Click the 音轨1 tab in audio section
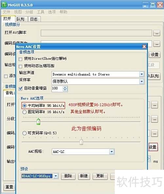Image resolution: width=164 pixels, height=194 pixels. pos(10,93)
